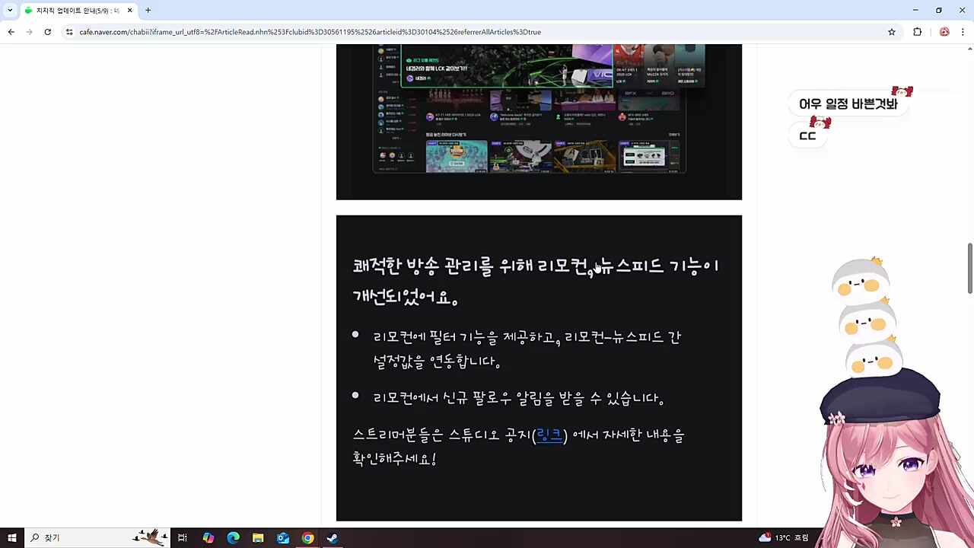Click the bullet 리모컨에서 신규 팔로우 알림을
The image size is (974, 548).
pos(519,398)
